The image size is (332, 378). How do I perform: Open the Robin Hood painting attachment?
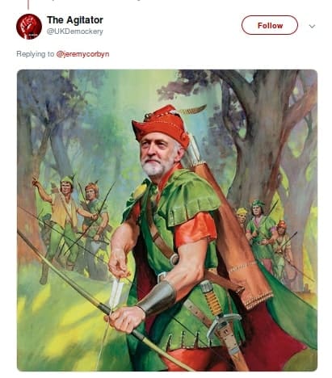[x=167, y=220]
